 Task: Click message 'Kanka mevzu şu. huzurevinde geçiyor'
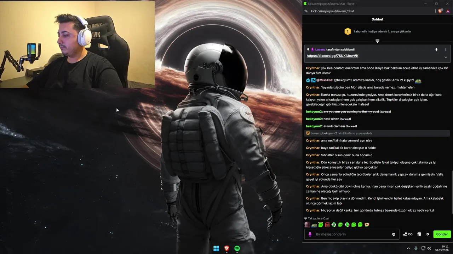pos(377,99)
